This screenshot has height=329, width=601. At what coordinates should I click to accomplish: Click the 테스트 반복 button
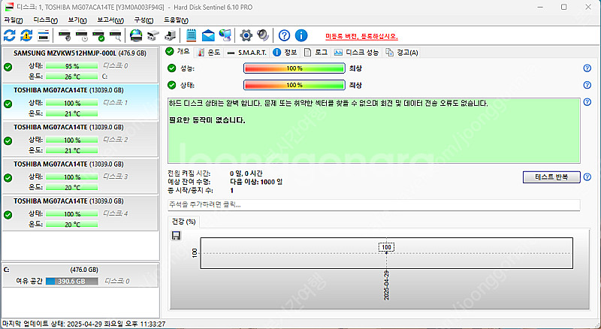[551, 177]
